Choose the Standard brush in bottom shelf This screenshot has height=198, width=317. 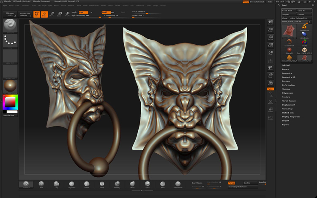pyautogui.click(x=26, y=184)
